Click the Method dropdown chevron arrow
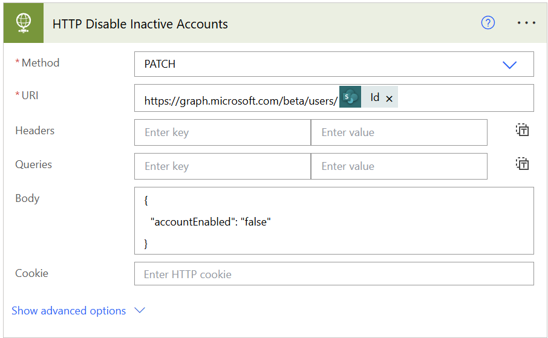 click(x=510, y=65)
